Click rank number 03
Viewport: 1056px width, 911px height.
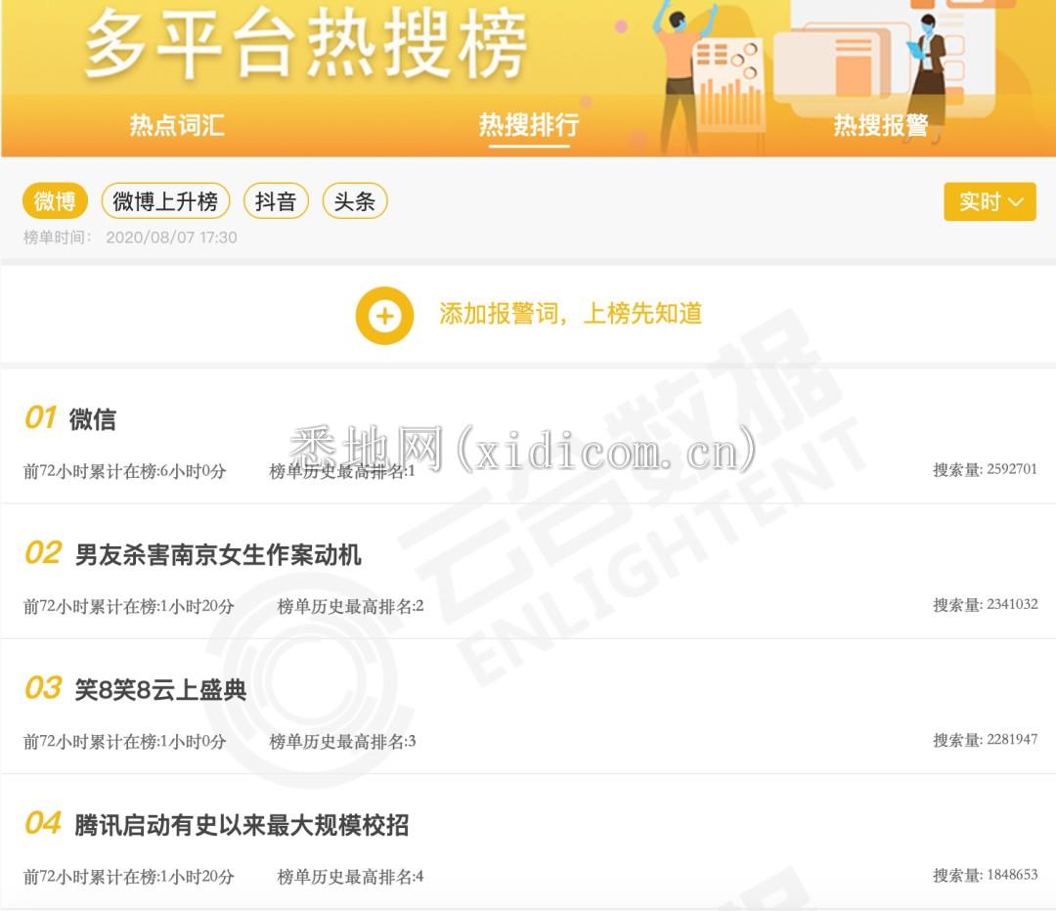click(43, 688)
